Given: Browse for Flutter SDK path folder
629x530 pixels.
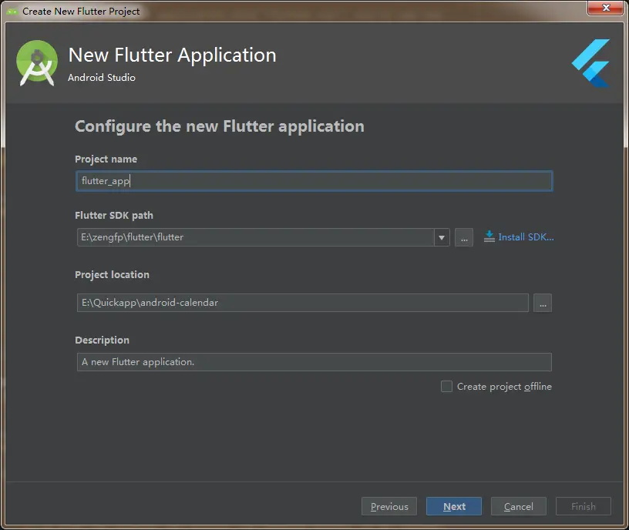Looking at the screenshot, I should pos(464,237).
